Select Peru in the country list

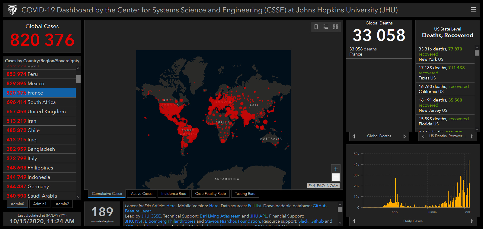40,74
